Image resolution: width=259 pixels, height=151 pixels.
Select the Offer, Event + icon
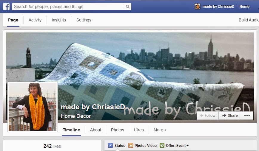click(x=162, y=145)
